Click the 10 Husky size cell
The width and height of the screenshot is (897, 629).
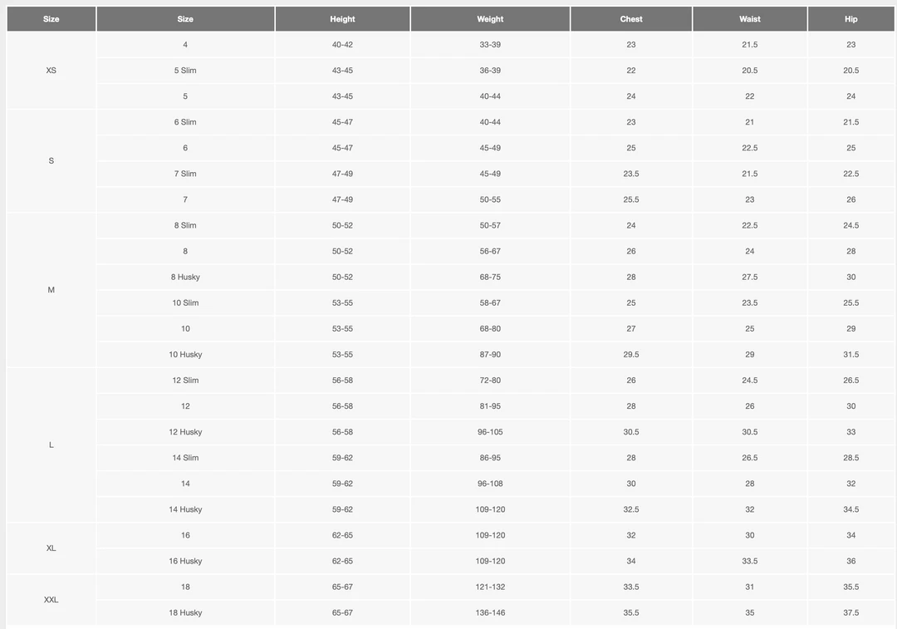[x=185, y=355]
